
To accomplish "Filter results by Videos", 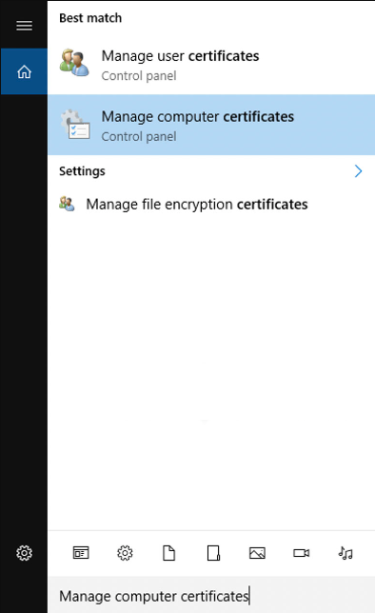I will pyautogui.click(x=302, y=553).
